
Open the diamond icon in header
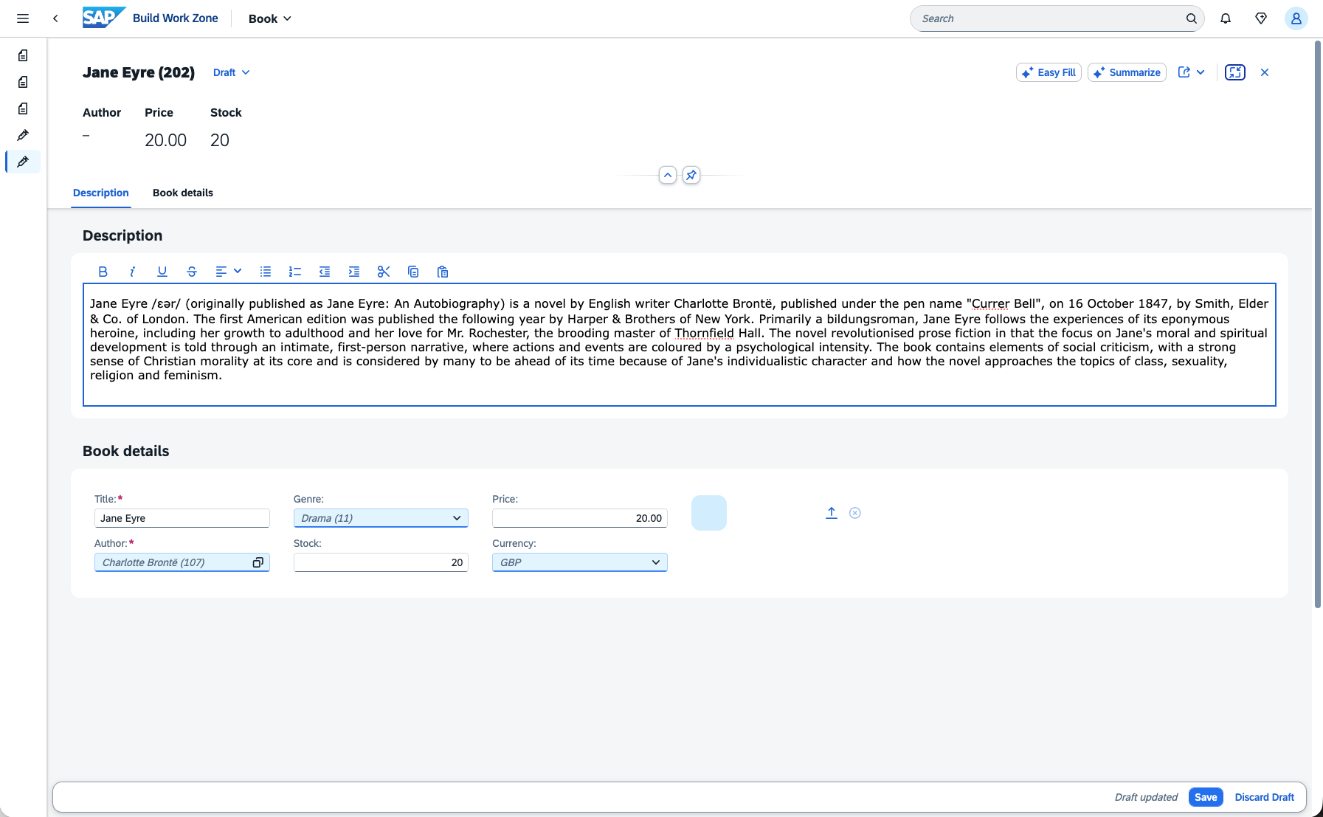[x=1261, y=18]
